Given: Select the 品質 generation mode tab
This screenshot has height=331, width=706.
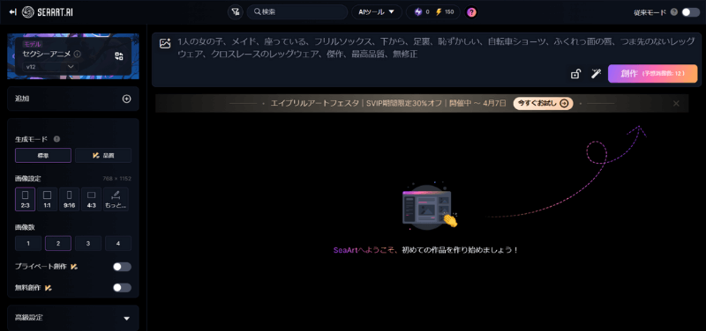Looking at the screenshot, I should 103,155.
